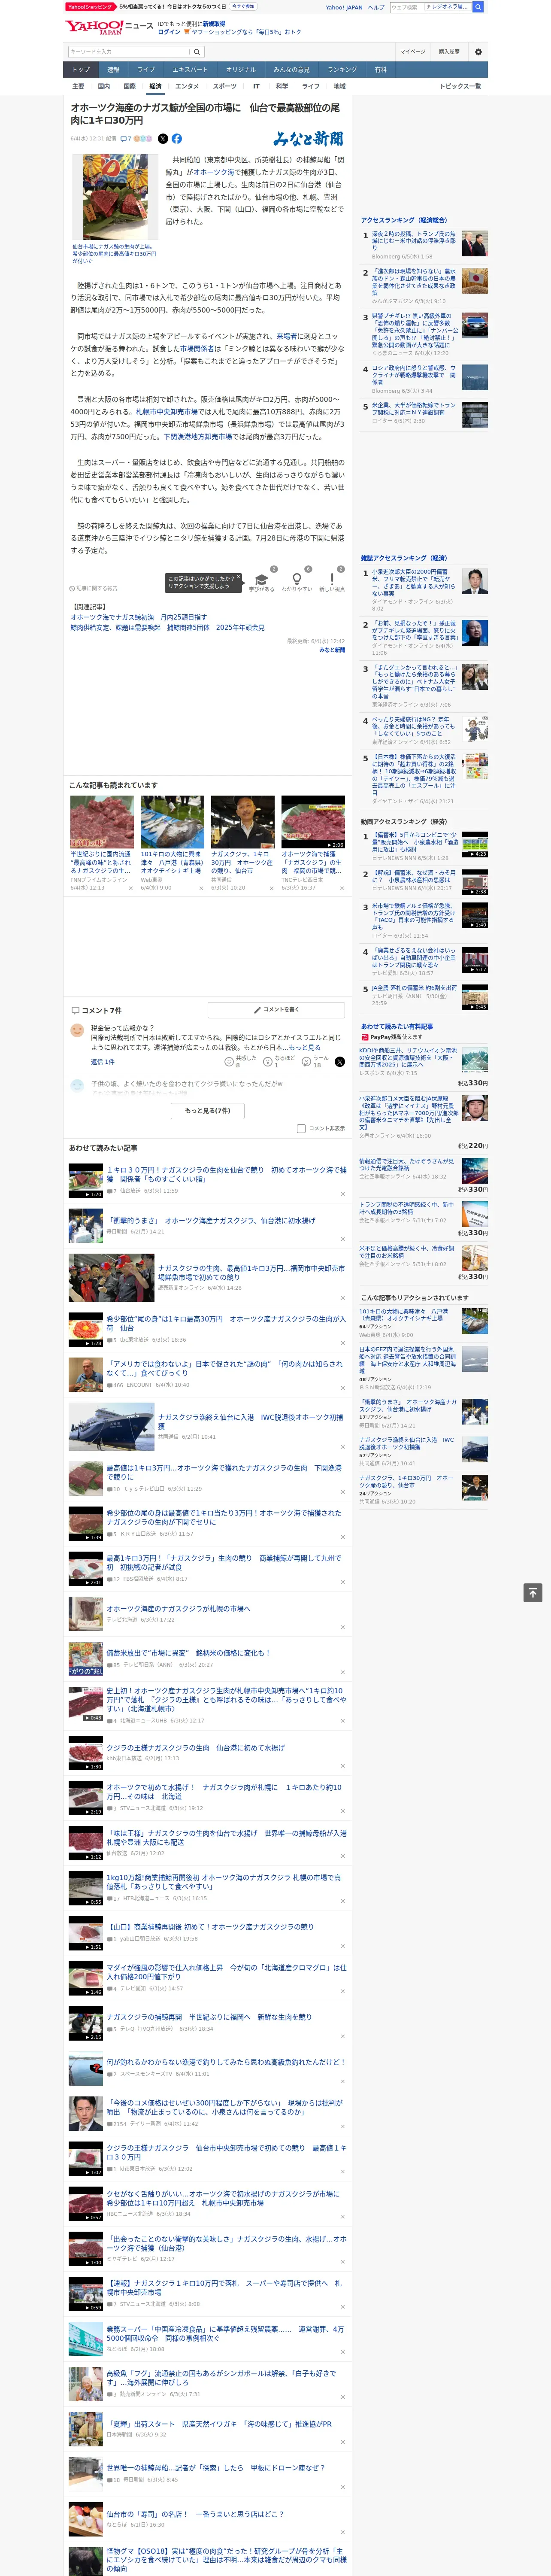Click the Yahoo! JAPAN link in header
Screen dimensions: 551x2576
click(x=344, y=7)
